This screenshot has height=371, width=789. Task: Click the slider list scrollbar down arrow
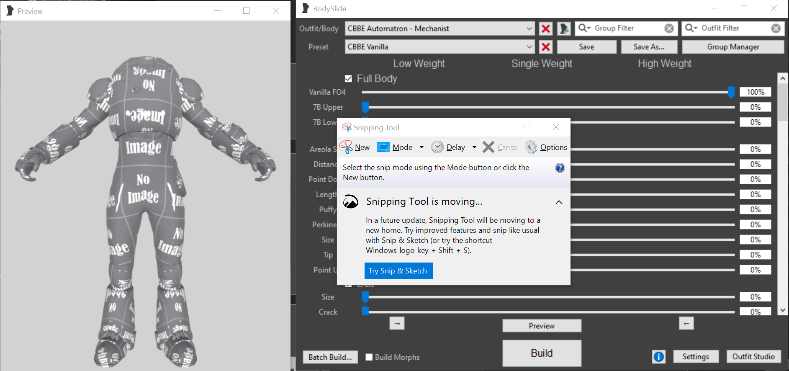tap(783, 310)
